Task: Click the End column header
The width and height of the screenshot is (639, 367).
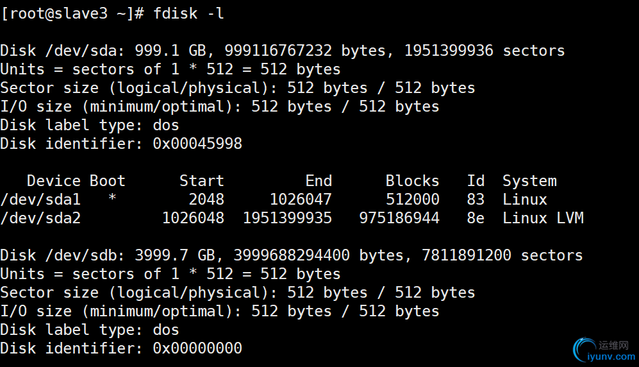Action: coord(319,181)
